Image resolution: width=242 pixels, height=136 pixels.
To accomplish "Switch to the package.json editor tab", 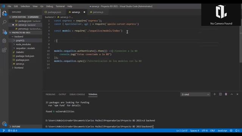I will [x=54, y=12].
